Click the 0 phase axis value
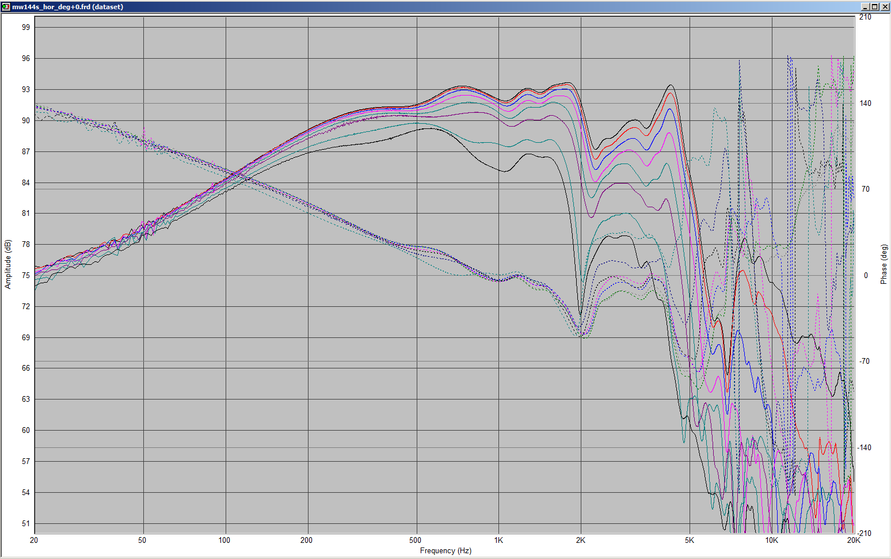Screen dimensions: 891x559 [866, 276]
